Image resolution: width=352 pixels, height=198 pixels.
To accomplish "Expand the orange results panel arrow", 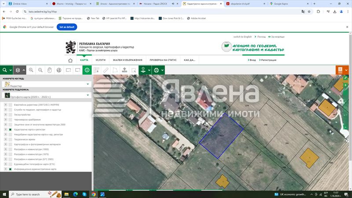I will coord(346,70).
